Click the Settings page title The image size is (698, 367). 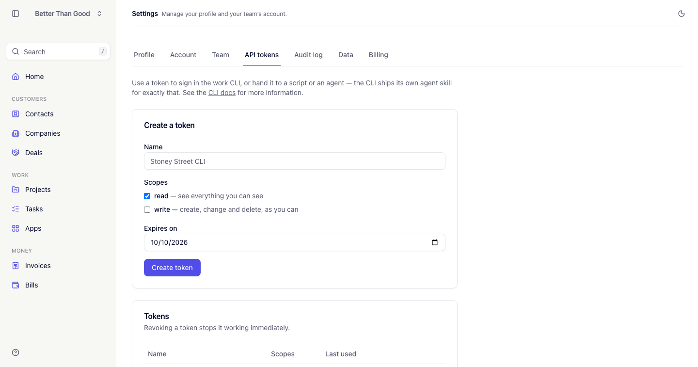(145, 14)
